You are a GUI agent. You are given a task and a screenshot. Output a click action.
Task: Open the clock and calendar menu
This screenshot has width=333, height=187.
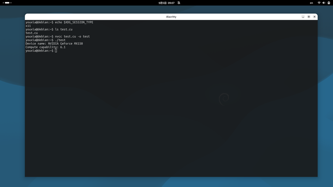point(166,3)
